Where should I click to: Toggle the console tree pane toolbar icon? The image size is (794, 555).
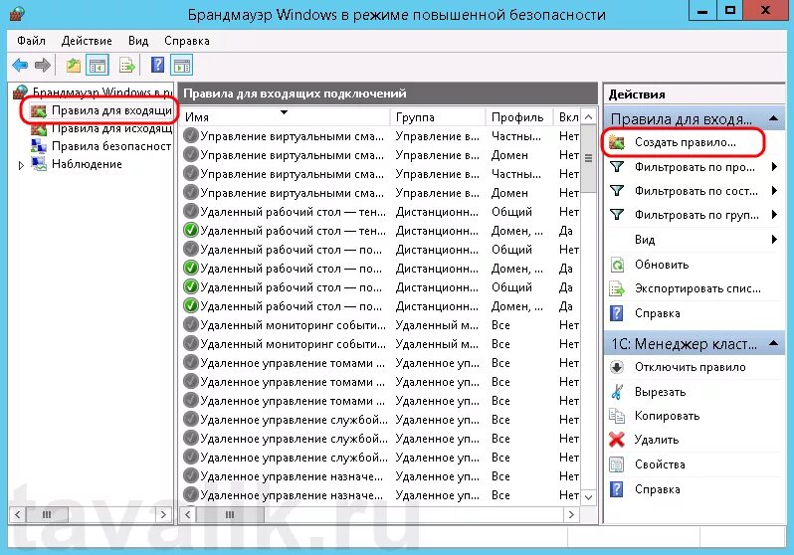coord(98,66)
